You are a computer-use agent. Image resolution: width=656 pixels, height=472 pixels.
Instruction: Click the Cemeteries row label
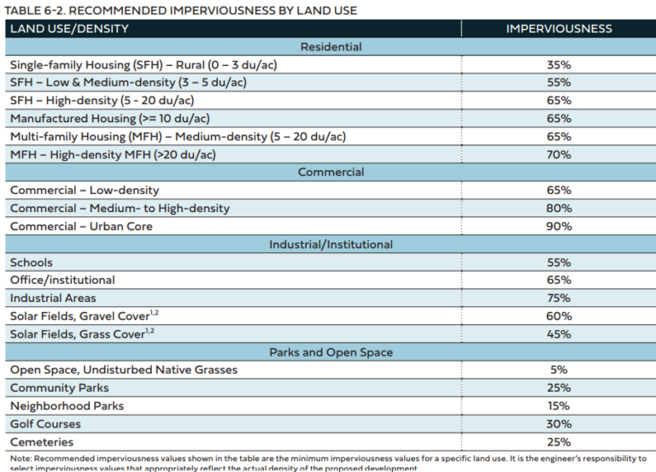[41, 442]
